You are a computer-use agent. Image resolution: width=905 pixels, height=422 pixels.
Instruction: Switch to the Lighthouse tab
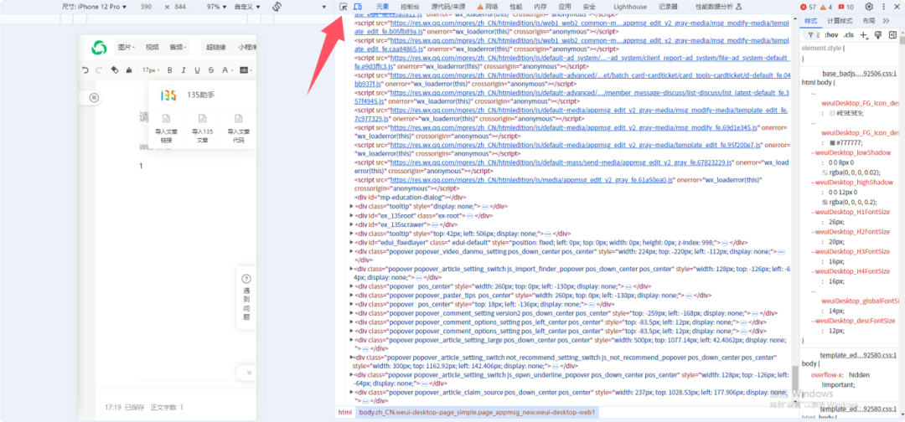pyautogui.click(x=629, y=7)
